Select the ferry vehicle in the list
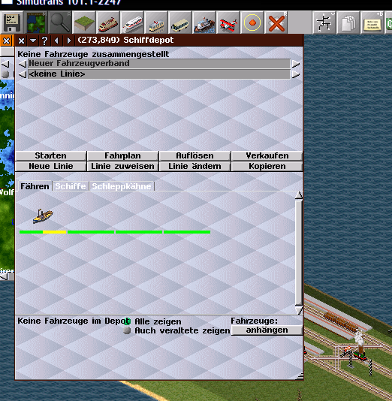This screenshot has height=401, width=392. 43,216
